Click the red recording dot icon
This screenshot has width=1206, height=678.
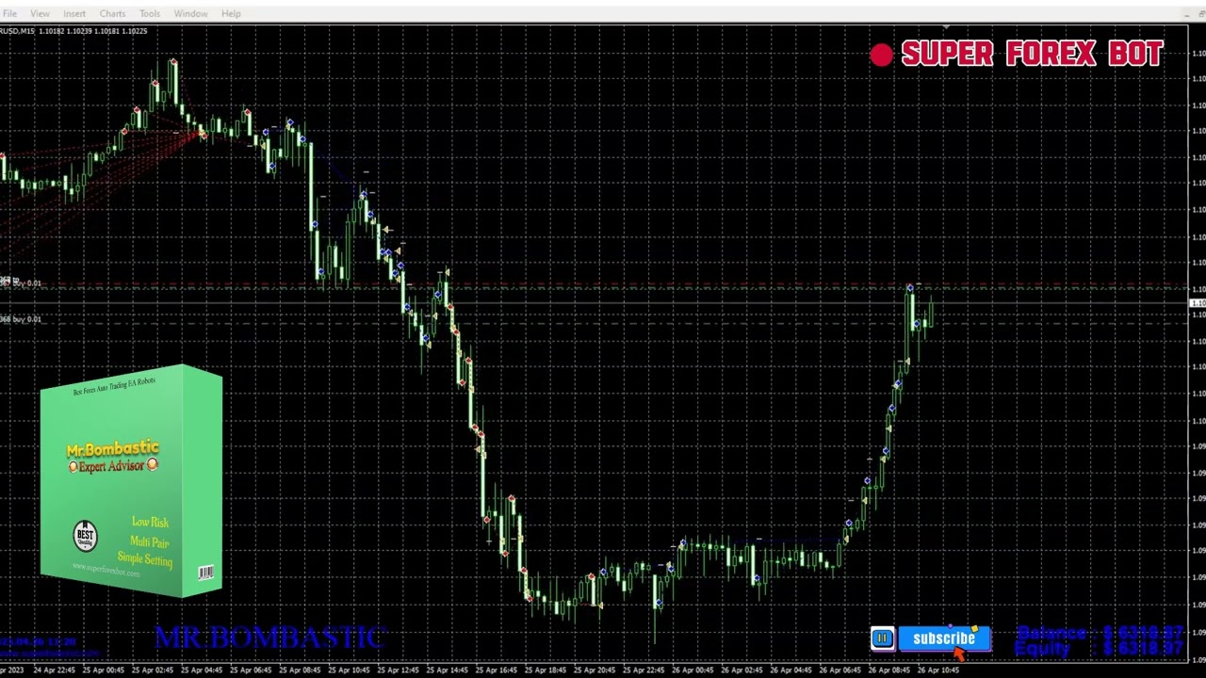pyautogui.click(x=881, y=56)
